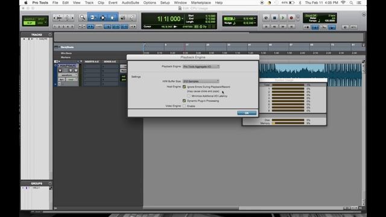
Task: Open the Track menu
Action: pyautogui.click(x=89, y=2)
